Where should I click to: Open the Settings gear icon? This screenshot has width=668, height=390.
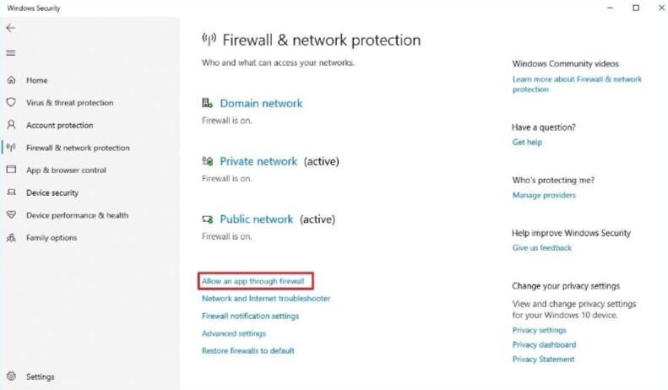click(12, 376)
